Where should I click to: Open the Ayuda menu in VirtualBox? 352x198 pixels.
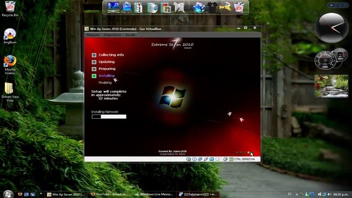pyautogui.click(x=130, y=35)
